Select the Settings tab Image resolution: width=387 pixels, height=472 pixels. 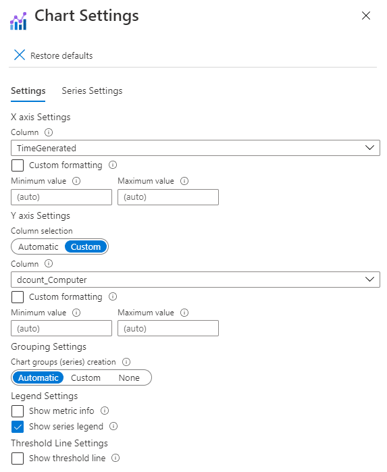click(28, 91)
